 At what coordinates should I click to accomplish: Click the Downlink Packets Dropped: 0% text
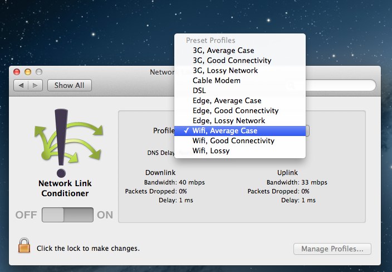(x=156, y=191)
